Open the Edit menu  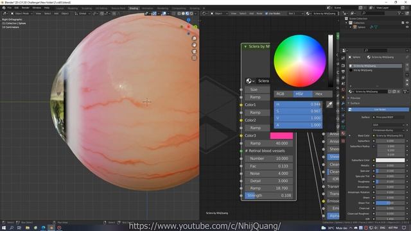[17, 8]
